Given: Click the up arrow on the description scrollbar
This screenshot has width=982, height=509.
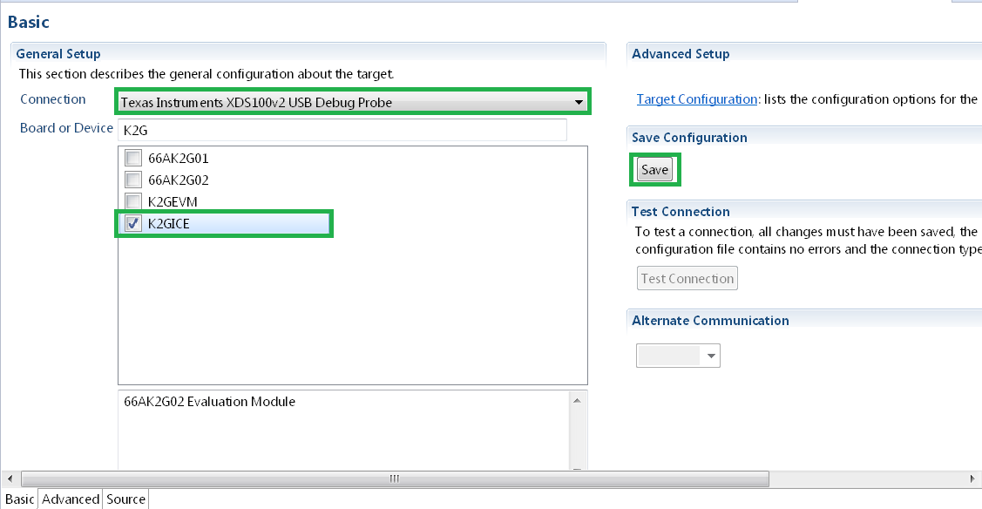Looking at the screenshot, I should pos(577,399).
